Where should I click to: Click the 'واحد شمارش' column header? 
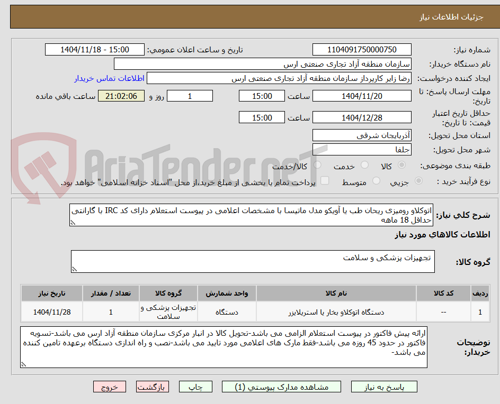(227, 293)
